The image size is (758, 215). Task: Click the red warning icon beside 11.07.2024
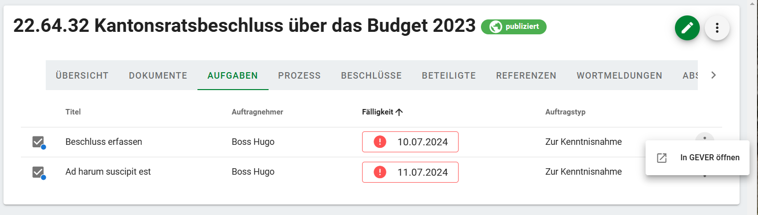[380, 172]
